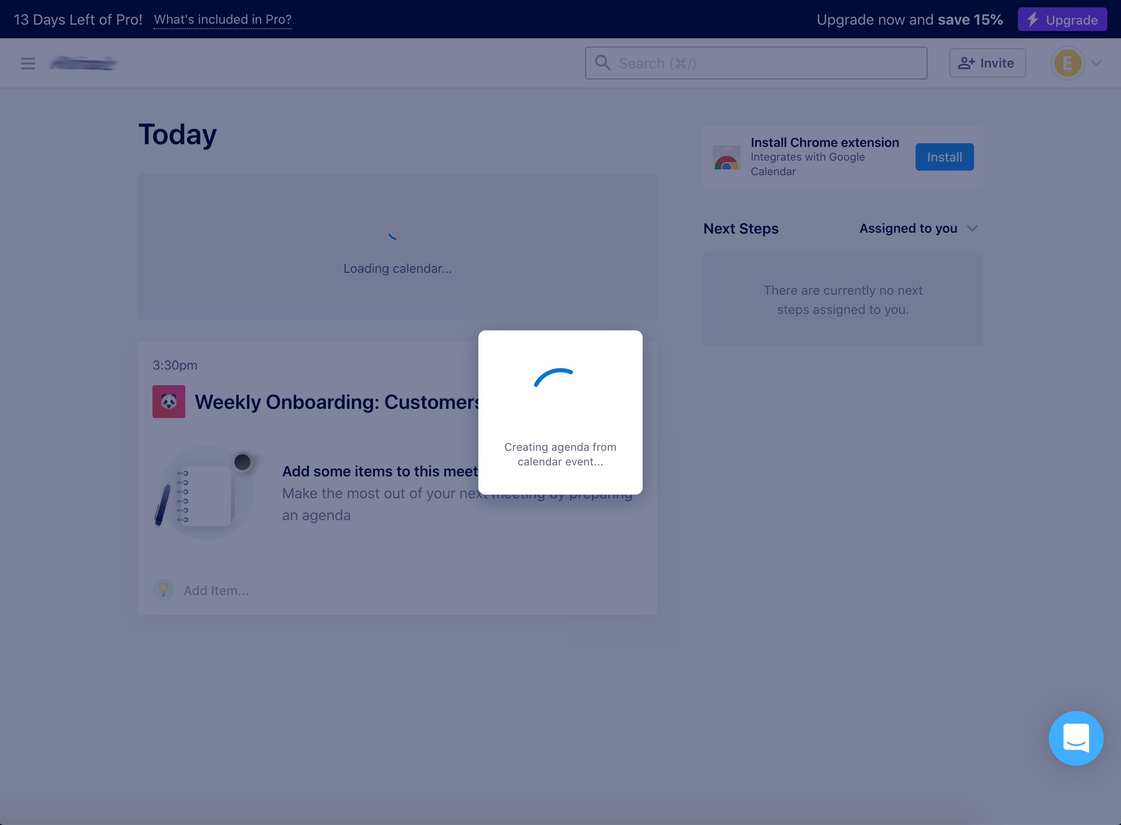Image resolution: width=1121 pixels, height=825 pixels.
Task: Click the Chrome extension logo
Action: pyautogui.click(x=726, y=158)
